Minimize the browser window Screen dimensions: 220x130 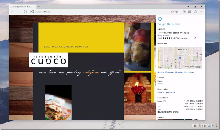tap(188, 7)
